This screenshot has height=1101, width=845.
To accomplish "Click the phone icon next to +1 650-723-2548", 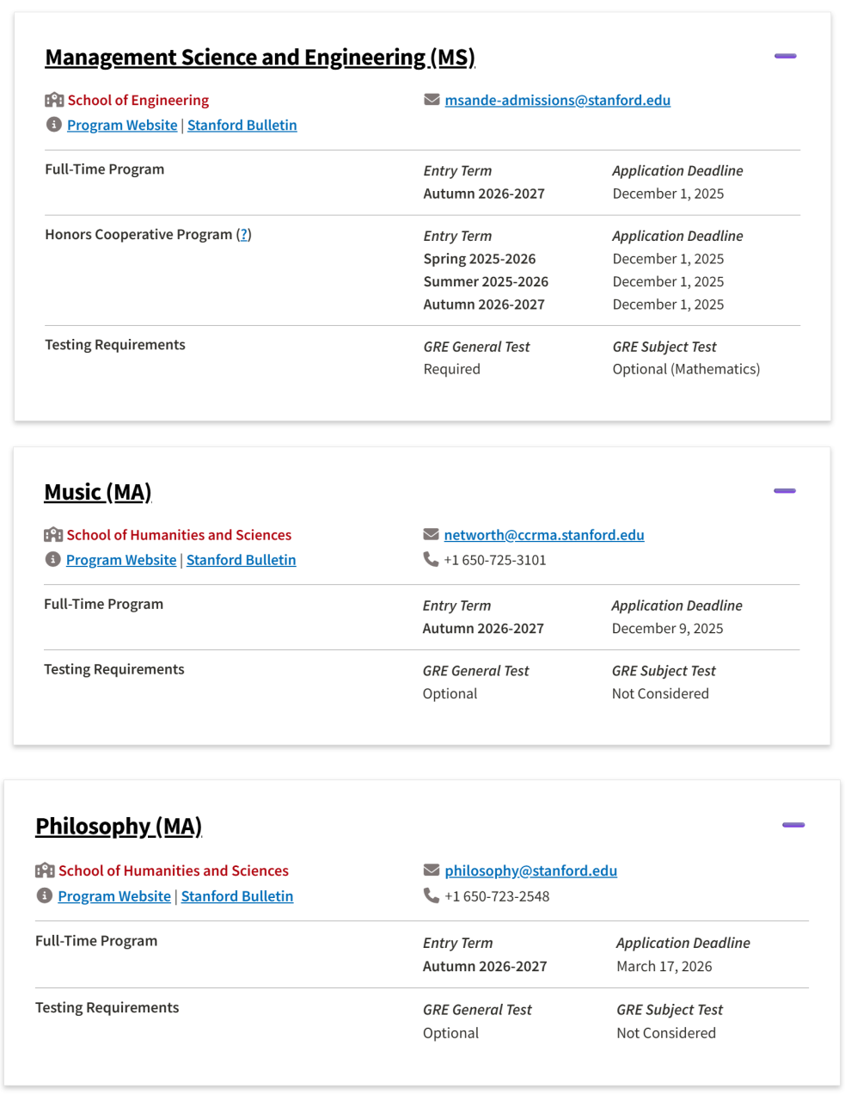I will click(432, 895).
